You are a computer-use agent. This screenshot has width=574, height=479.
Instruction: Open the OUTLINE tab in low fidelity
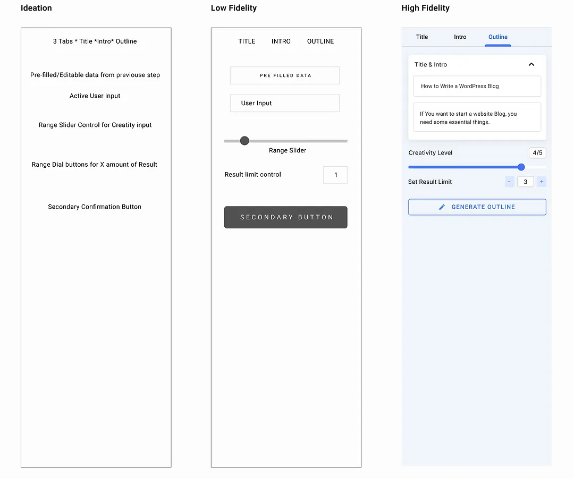tap(320, 41)
